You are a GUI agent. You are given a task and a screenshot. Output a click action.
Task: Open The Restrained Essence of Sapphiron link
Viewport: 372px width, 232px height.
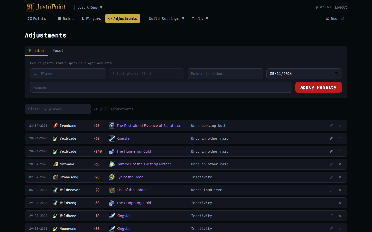tap(149, 126)
